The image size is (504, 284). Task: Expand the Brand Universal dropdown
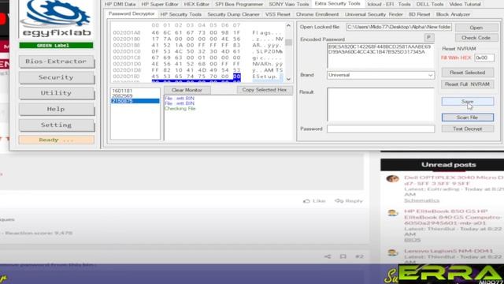[430, 75]
